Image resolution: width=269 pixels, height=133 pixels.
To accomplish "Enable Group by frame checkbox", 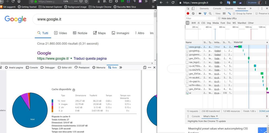I will (x=234, y=13).
